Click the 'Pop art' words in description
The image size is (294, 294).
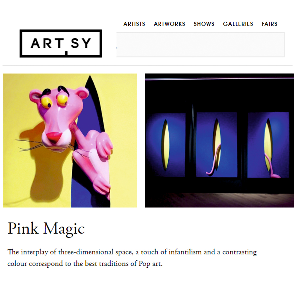(x=150, y=264)
